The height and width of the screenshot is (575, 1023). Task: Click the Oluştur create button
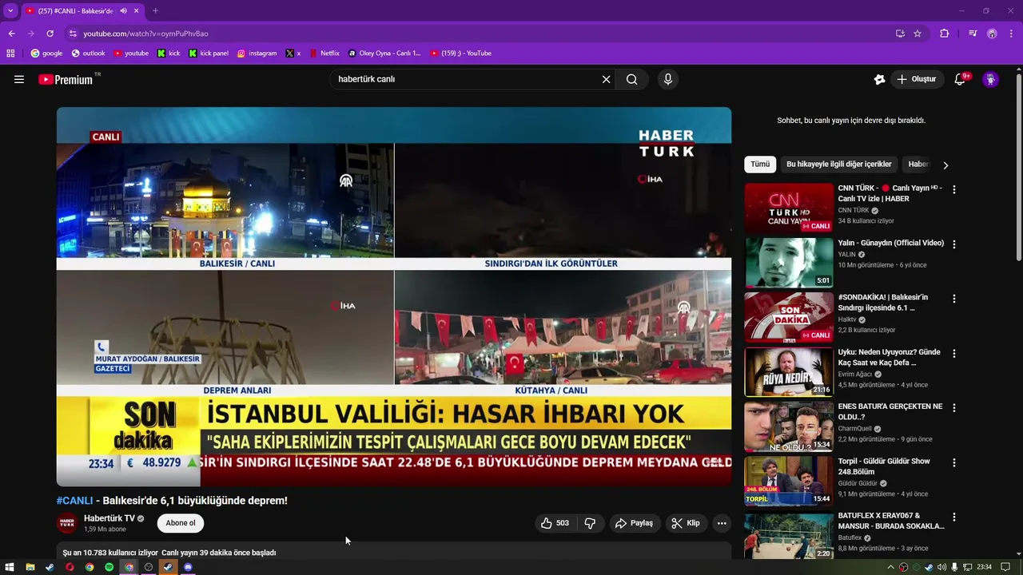(917, 79)
